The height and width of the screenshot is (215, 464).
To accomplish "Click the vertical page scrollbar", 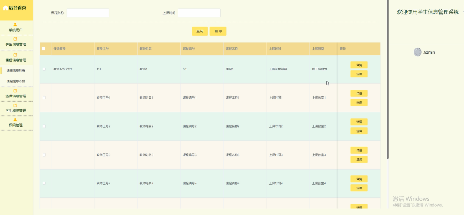I will 388,80.
